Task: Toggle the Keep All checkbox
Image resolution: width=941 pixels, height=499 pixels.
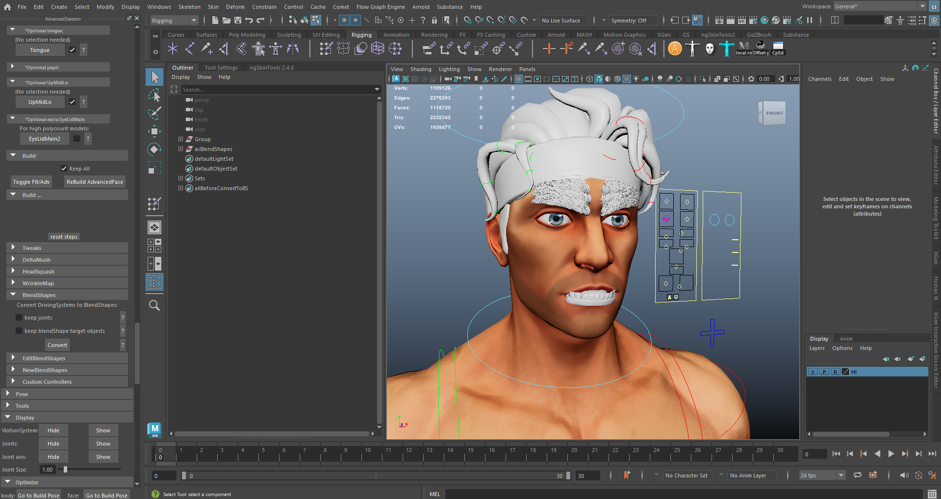Action: click(64, 169)
